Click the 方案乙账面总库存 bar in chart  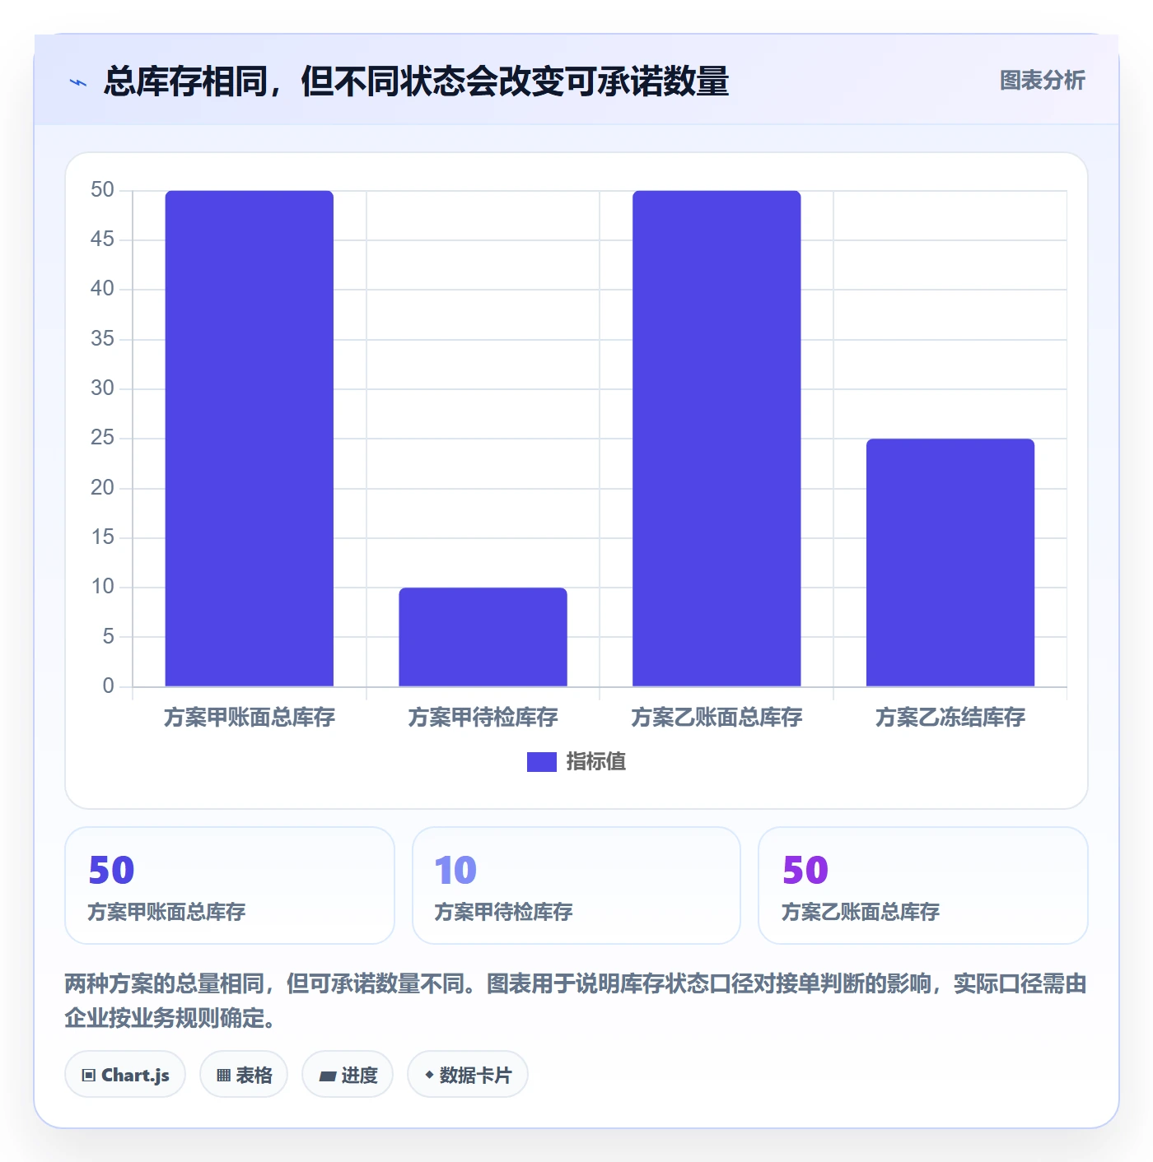[x=717, y=438]
